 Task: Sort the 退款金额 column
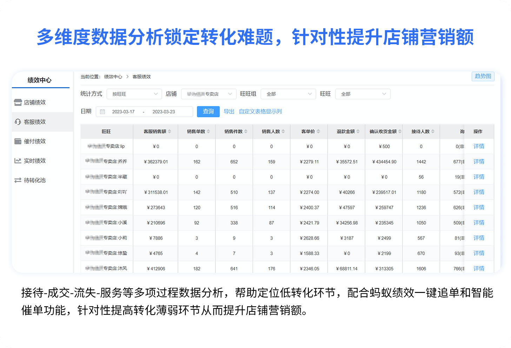358,132
